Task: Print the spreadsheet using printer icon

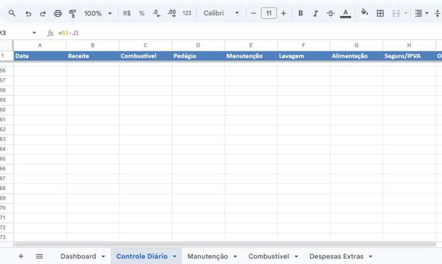Action: pos(58,13)
